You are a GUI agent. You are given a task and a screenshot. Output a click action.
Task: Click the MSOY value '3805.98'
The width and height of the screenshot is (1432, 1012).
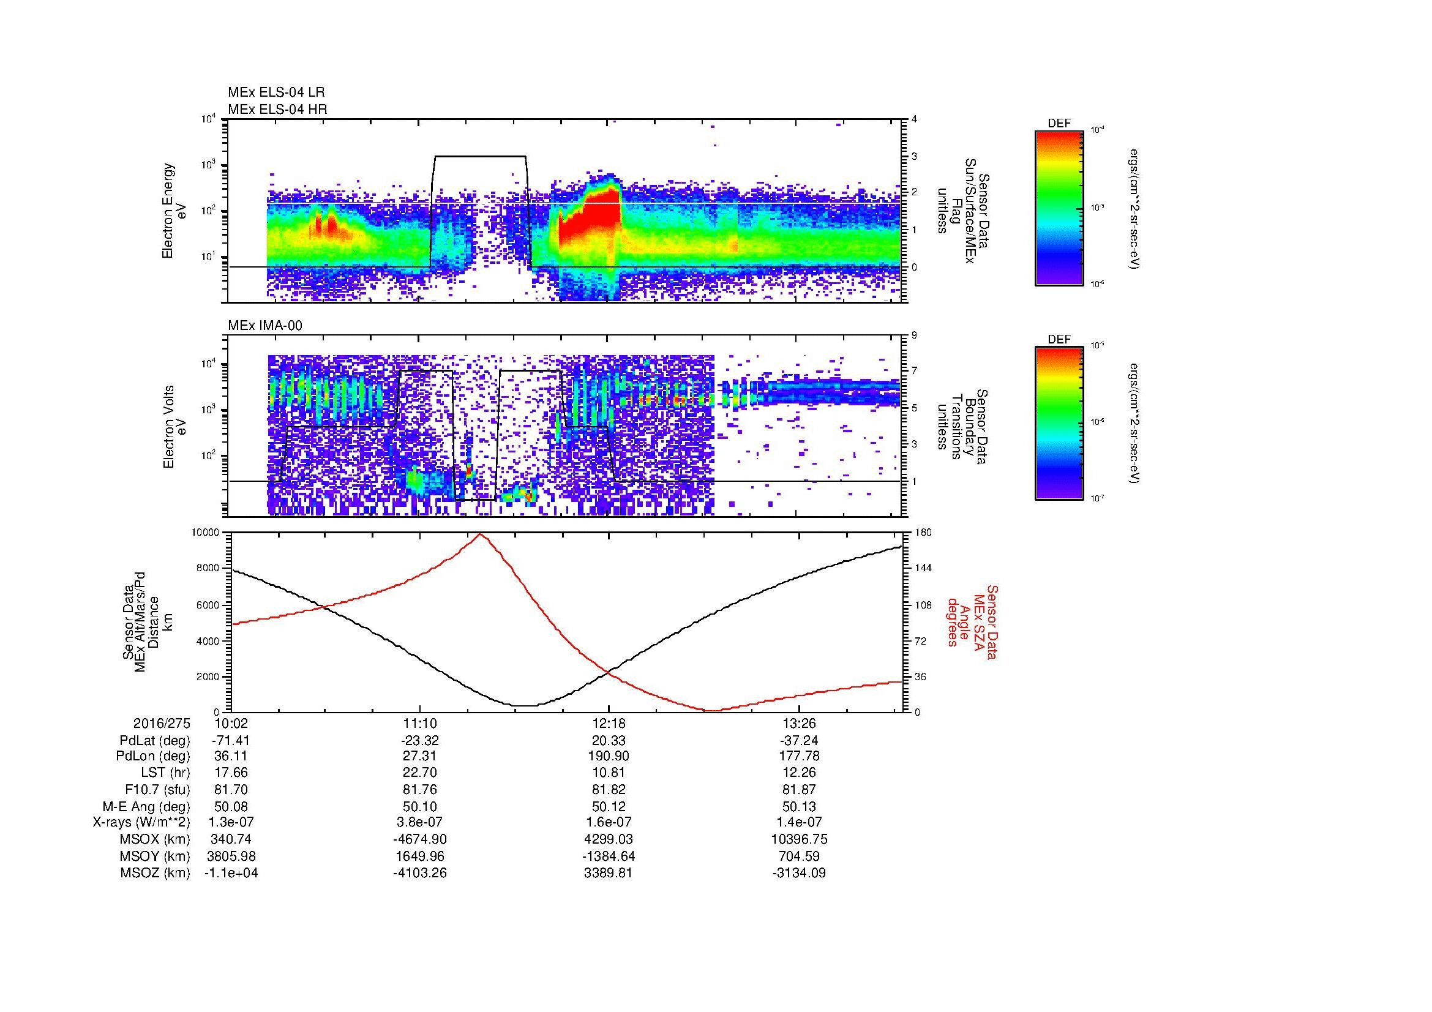coord(231,856)
